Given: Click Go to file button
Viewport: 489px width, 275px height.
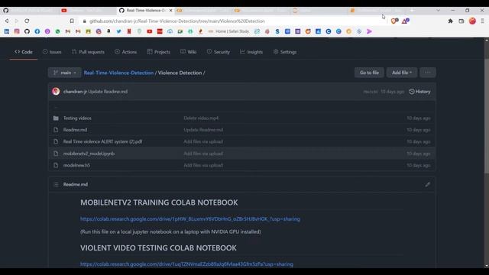Looking at the screenshot, I should [369, 73].
